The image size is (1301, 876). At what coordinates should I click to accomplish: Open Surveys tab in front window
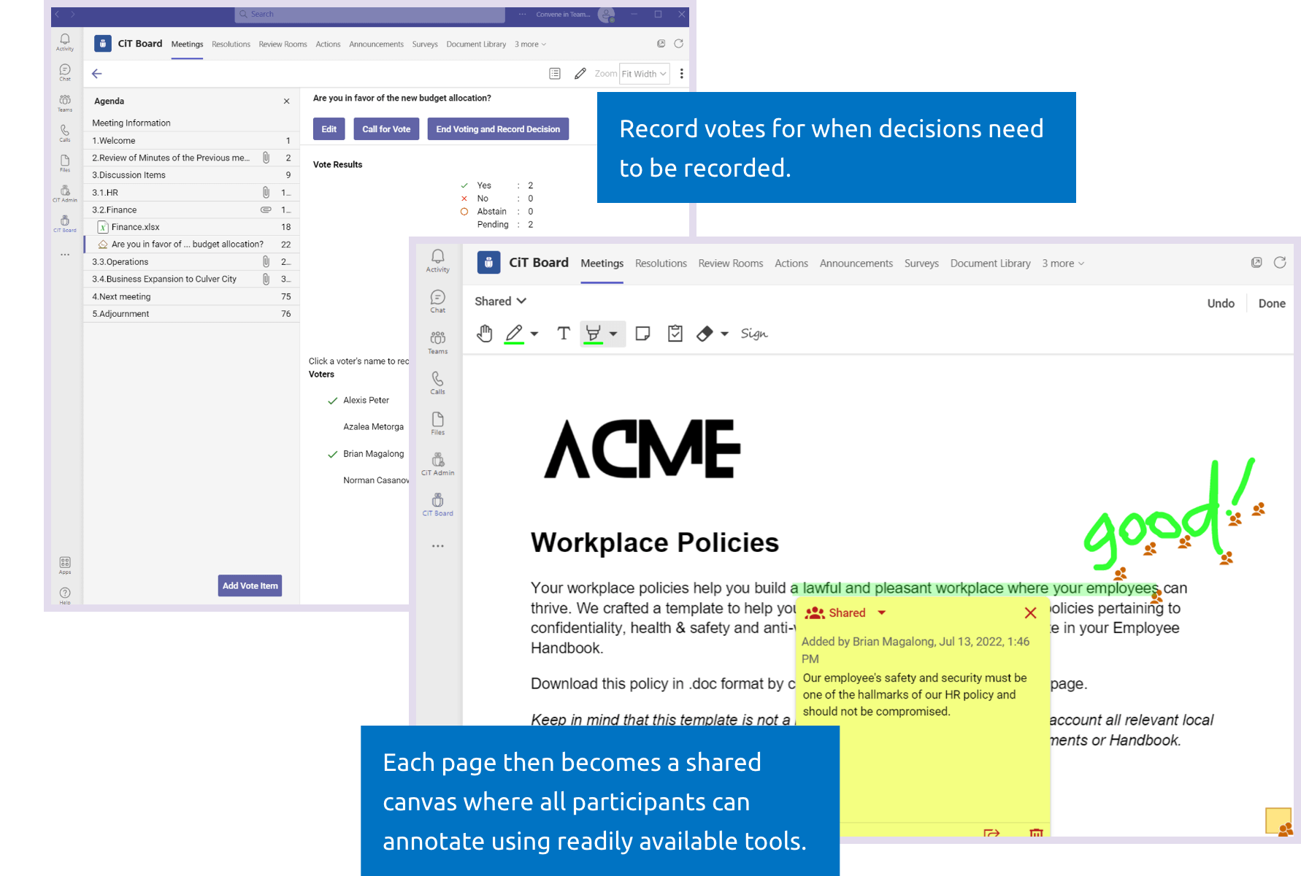pos(921,264)
